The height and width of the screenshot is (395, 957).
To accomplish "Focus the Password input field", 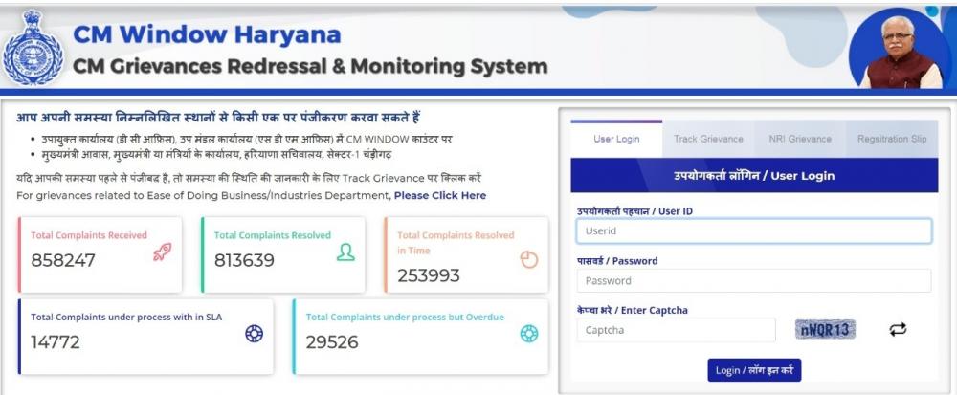I will [x=754, y=281].
